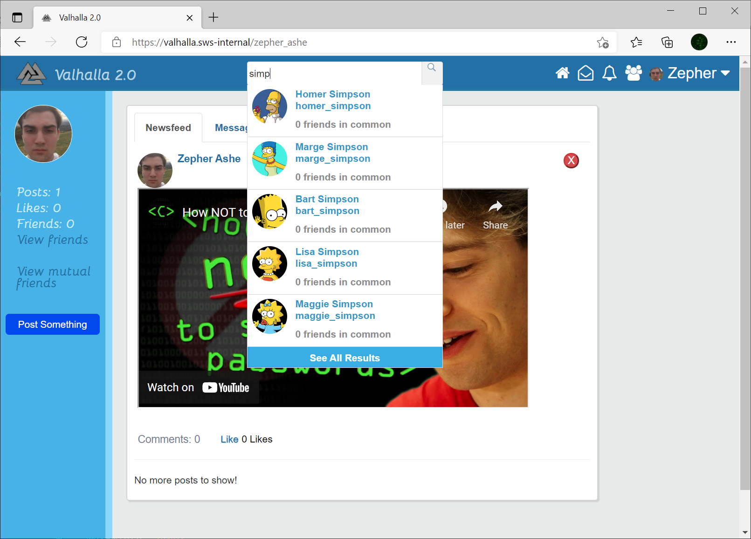Screen dimensions: 751x539
Task: Open browser profile avatar
Action: (x=699, y=42)
